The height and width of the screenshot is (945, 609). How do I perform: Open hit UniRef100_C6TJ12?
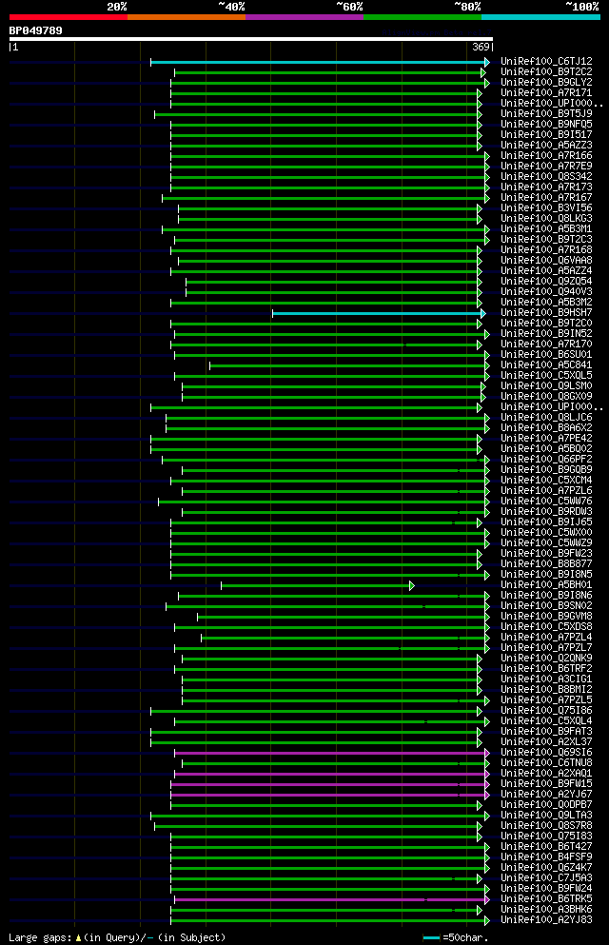coord(546,62)
